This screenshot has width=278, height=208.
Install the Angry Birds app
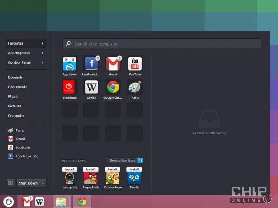(x=91, y=169)
